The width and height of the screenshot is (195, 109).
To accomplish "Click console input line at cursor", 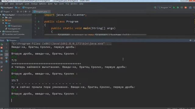I will [x=12, y=100].
